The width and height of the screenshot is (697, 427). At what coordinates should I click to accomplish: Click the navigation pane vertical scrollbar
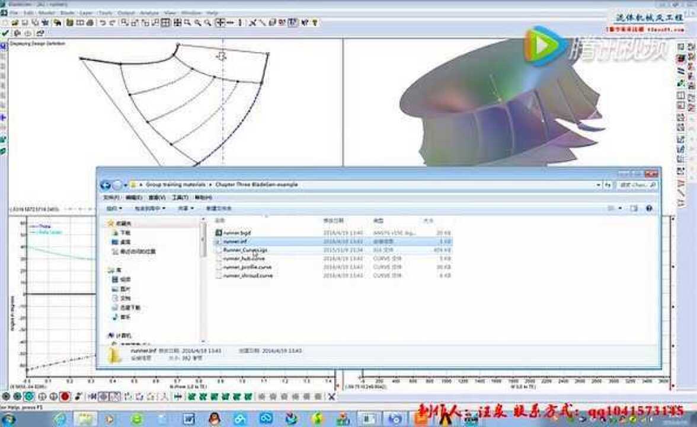tap(204, 280)
